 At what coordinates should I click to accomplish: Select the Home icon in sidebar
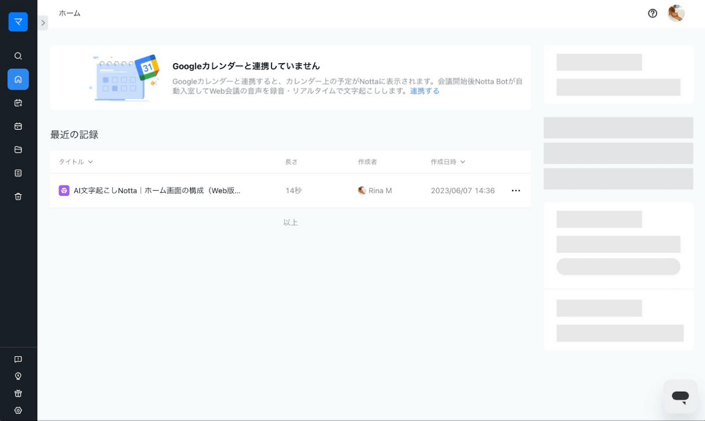click(x=18, y=80)
